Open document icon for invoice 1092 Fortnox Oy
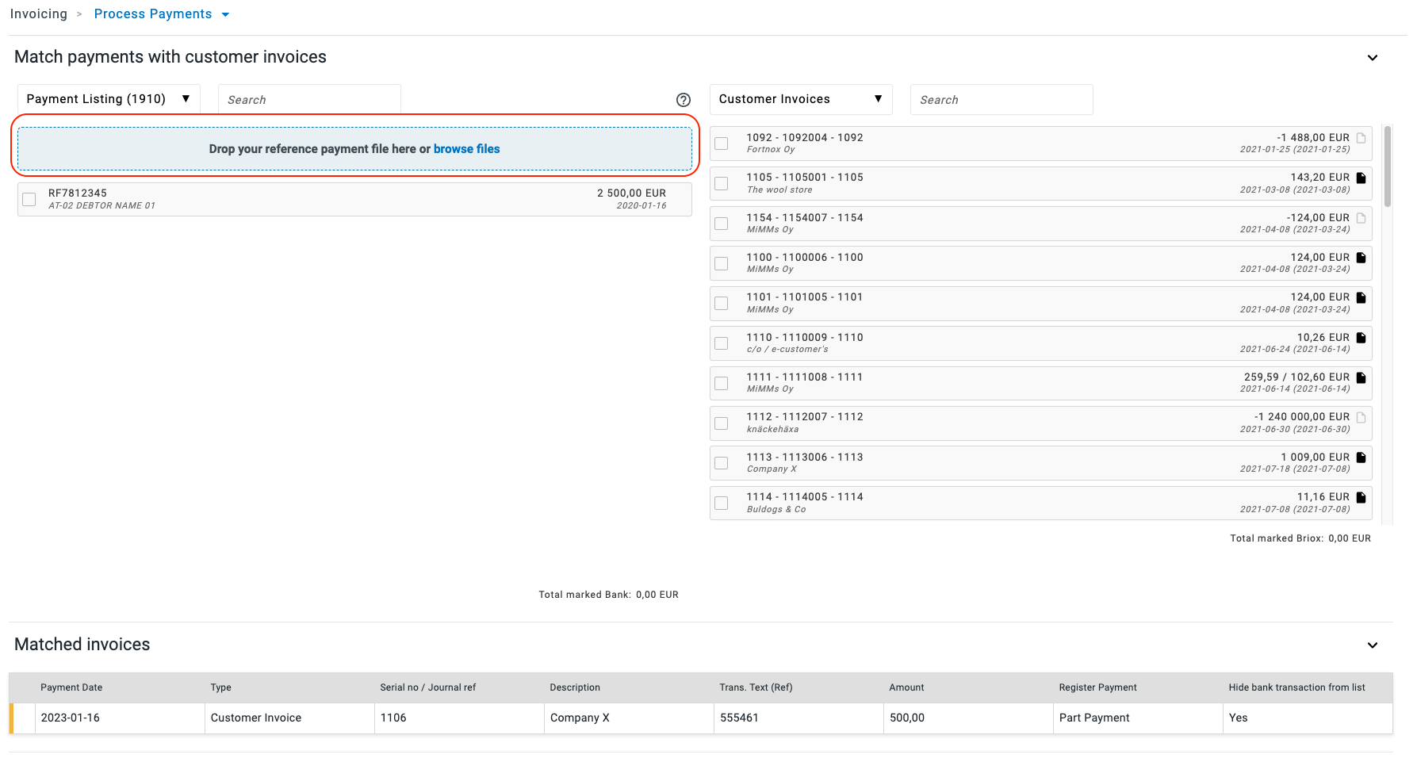 pos(1361,138)
